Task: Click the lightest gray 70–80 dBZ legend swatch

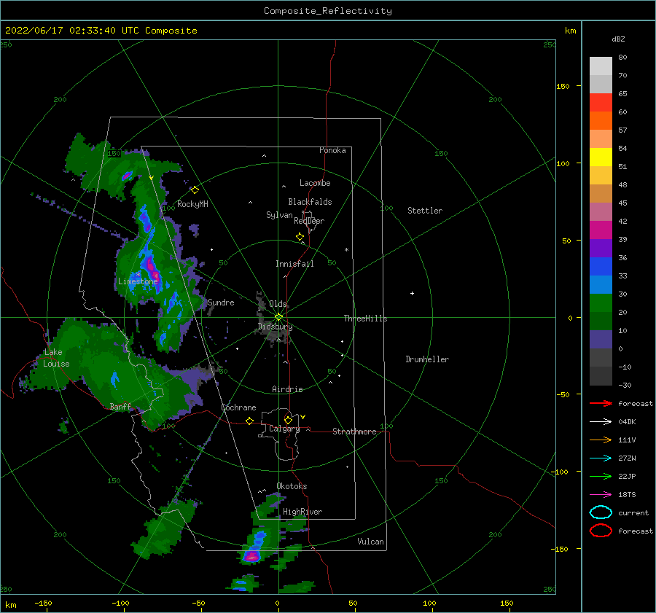Action: tap(601, 66)
